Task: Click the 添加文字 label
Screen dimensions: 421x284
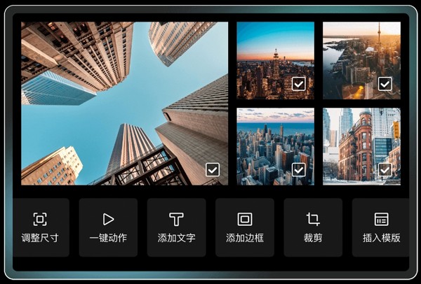Action: tap(176, 238)
